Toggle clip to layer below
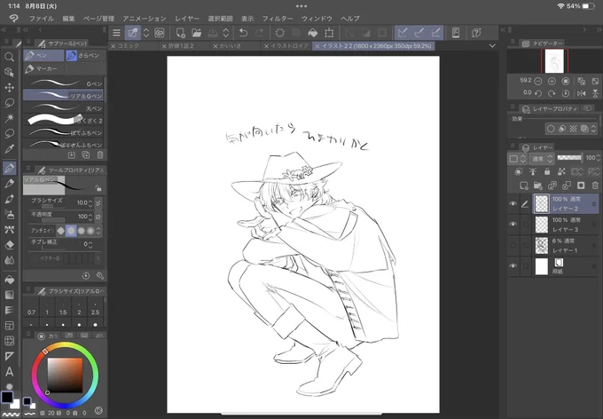The width and height of the screenshot is (603, 419). pyautogui.click(x=519, y=171)
